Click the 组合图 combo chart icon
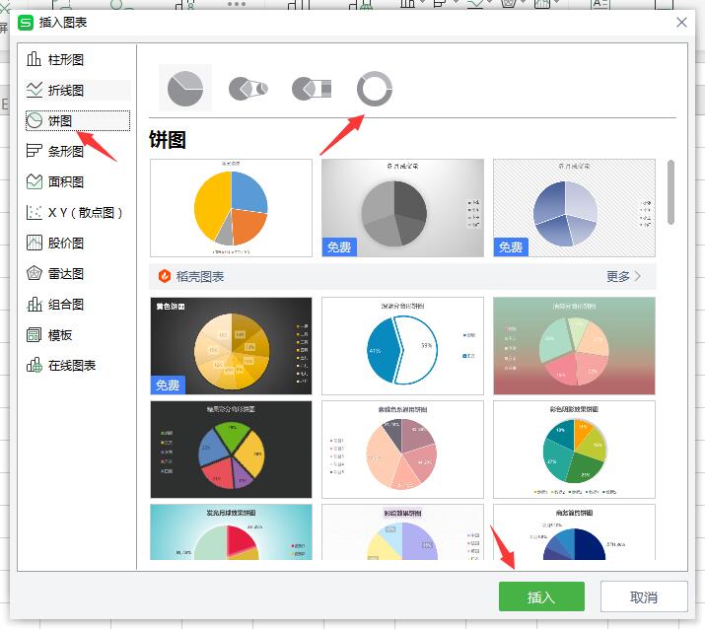The height and width of the screenshot is (629, 705). pyautogui.click(x=35, y=304)
